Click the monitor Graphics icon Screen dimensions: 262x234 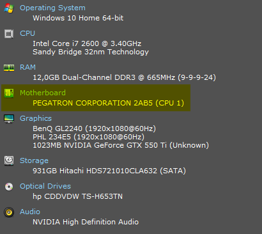[x=9, y=119]
